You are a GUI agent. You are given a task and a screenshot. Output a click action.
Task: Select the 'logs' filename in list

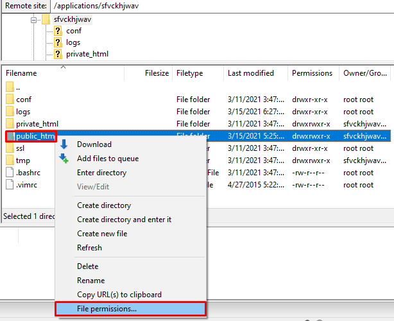coord(23,112)
